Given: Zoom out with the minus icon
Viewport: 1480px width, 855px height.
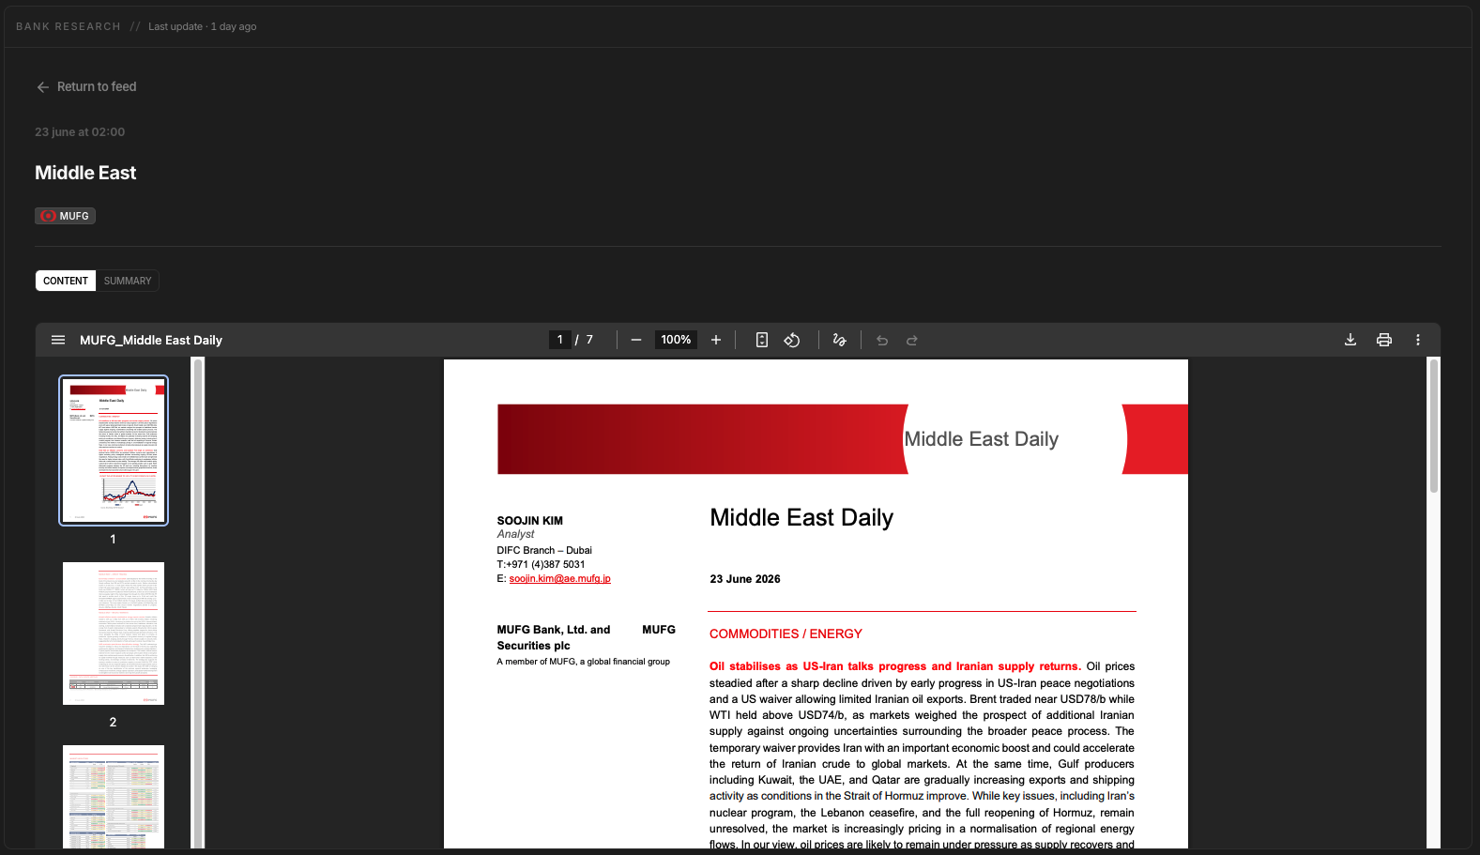Looking at the screenshot, I should pos(636,340).
